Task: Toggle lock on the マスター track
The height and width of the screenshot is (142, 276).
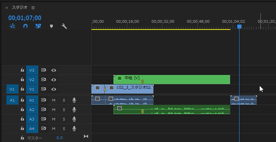Action: coord(22,137)
